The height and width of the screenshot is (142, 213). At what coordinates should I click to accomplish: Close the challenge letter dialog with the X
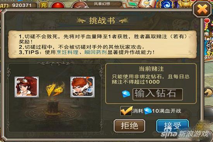(202, 10)
